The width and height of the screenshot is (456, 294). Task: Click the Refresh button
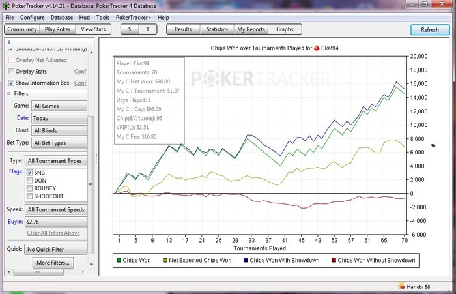(x=430, y=30)
